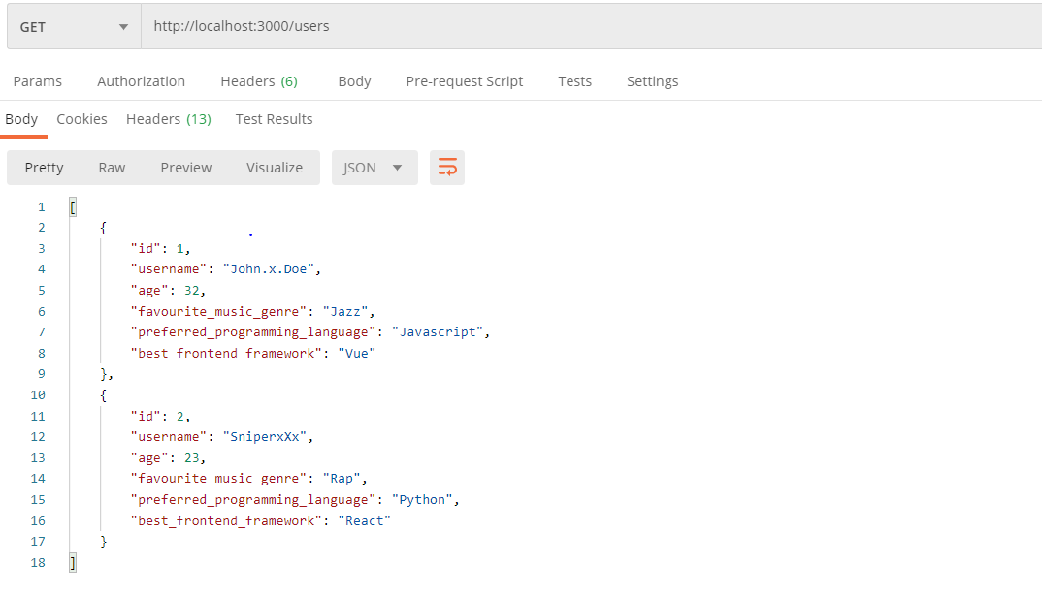The height and width of the screenshot is (594, 1042).
Task: Open the Params tab
Action: click(x=38, y=81)
